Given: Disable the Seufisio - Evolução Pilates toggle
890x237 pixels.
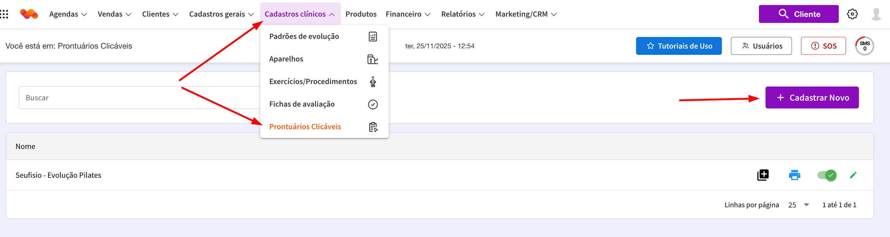Looking at the screenshot, I should 827,175.
